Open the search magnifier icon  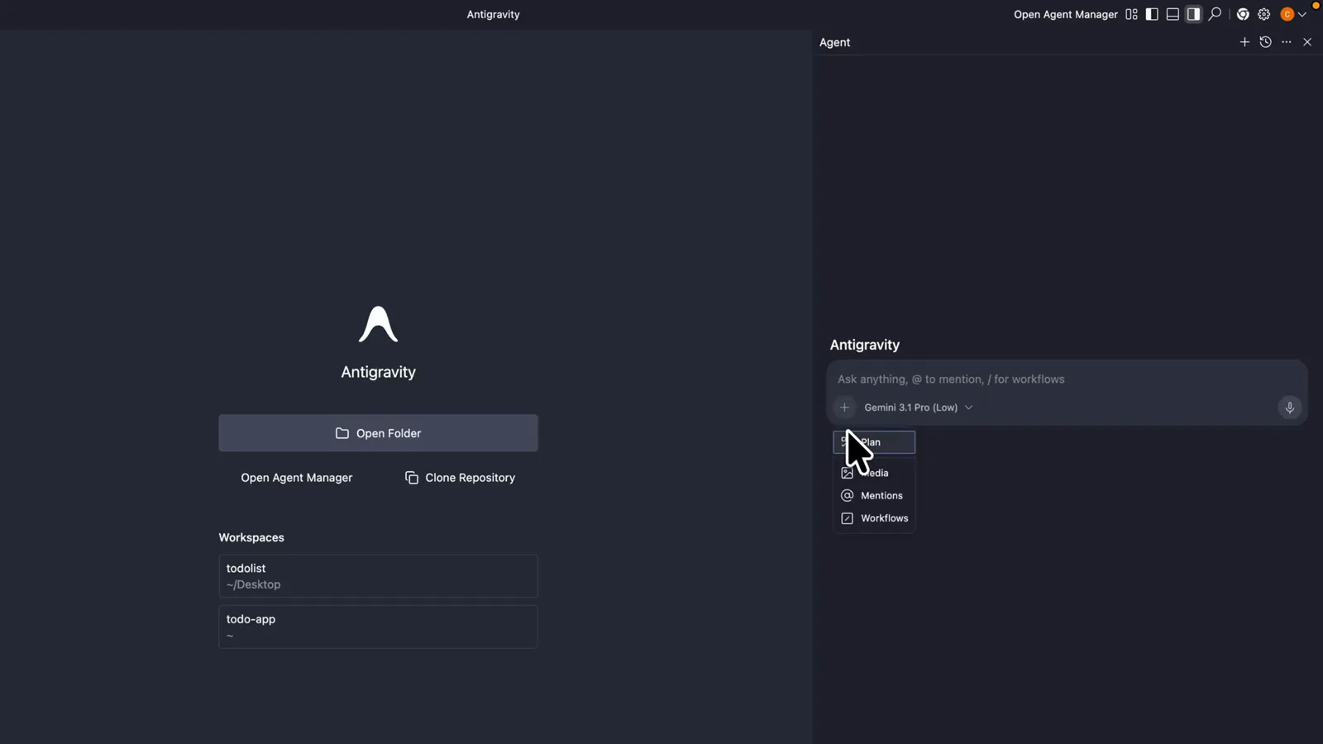point(1215,14)
